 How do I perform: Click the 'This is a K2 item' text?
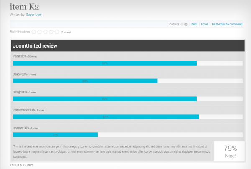[22, 165]
